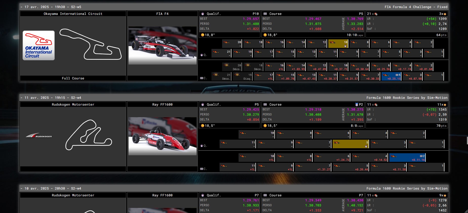Click the Rudskogen Motorsenter track name in 11 avr. session
Image resolution: width=468 pixels, height=213 pixels.
tap(73, 105)
